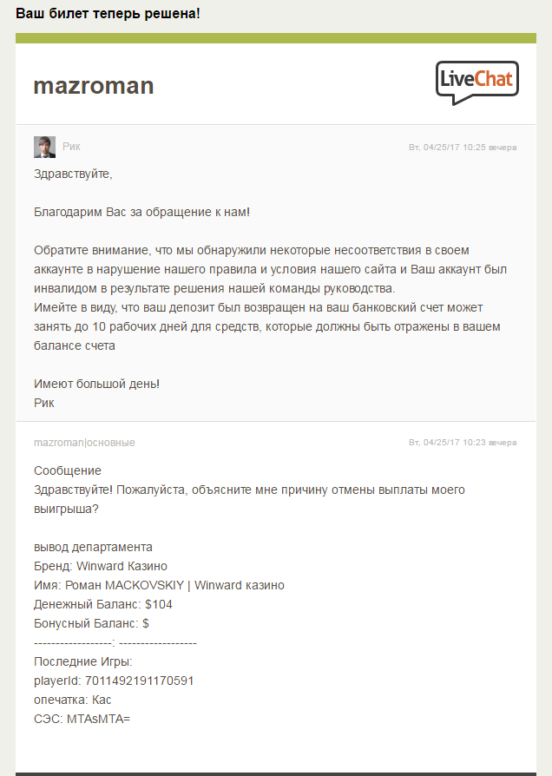552x776 pixels.
Task: Click the Денежный Баланс: $104 line
Action: (102, 604)
